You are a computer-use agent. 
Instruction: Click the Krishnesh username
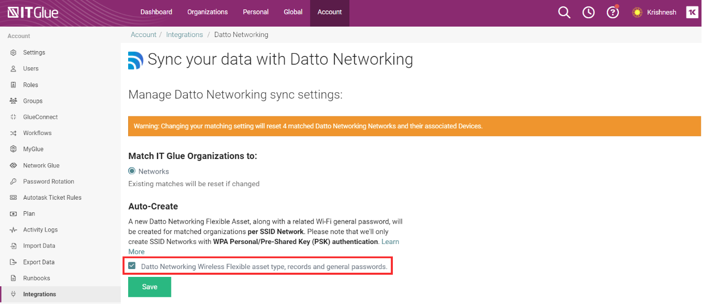click(x=662, y=12)
